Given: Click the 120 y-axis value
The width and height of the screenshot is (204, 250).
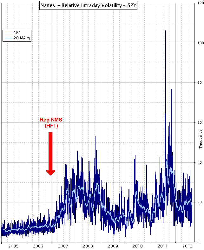Looking at the screenshot, I should [x=201, y=3].
